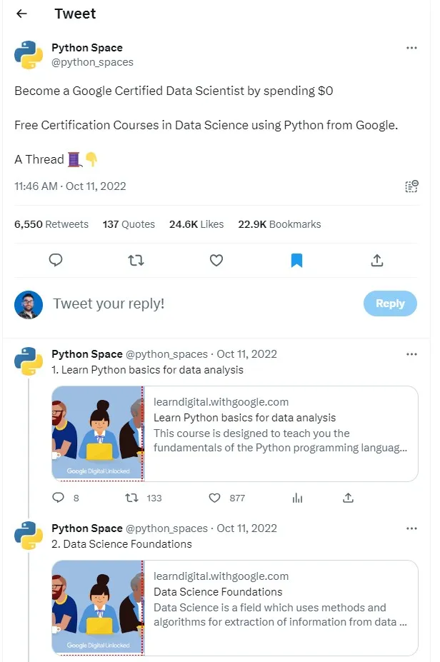Open the Learn Python course thumbnail image
This screenshot has height=662, width=440.
coord(97,433)
